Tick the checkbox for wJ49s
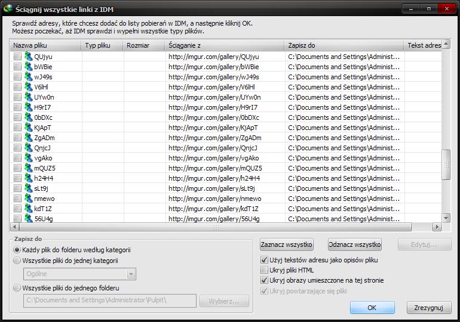Viewport: 460px width, 322px height. pyautogui.click(x=17, y=77)
